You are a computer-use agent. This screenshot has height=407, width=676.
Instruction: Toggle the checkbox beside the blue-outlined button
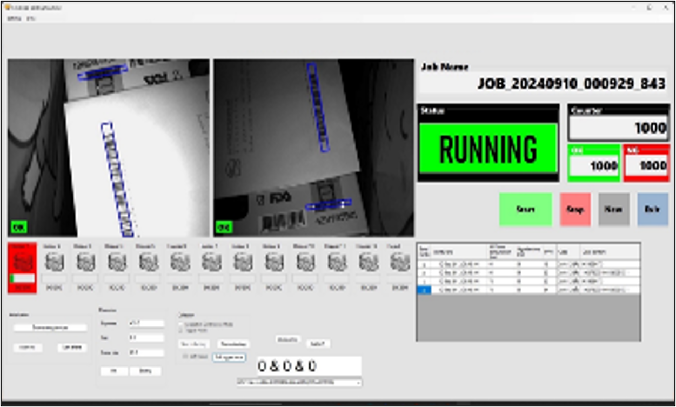click(x=185, y=357)
